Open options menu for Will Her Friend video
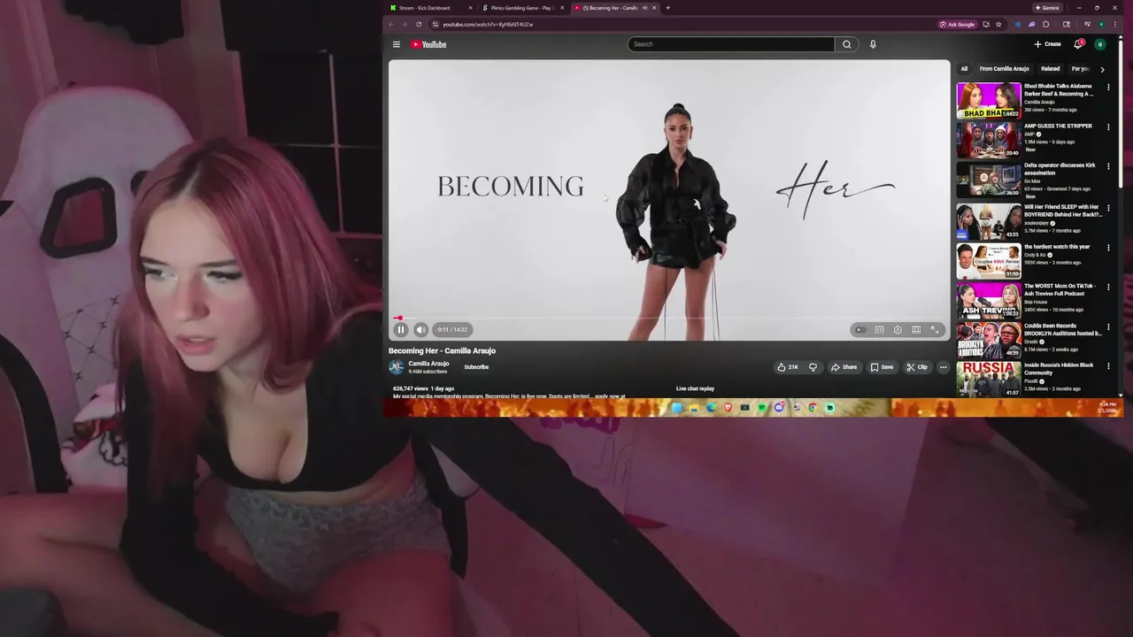 coord(1108,208)
